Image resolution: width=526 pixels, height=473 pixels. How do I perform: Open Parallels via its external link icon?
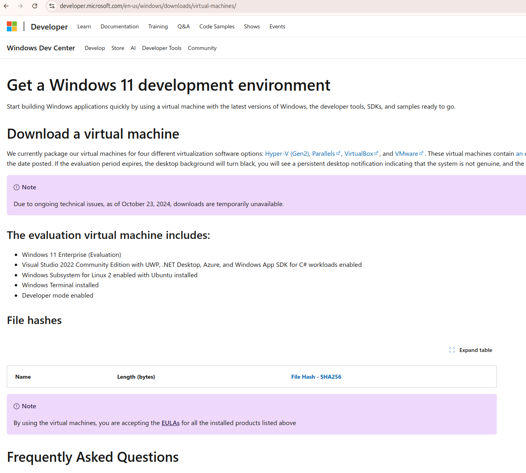tap(339, 153)
